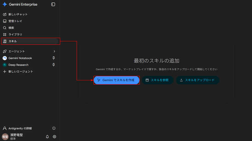This screenshot has width=252, height=141.
Task: Open notifications via the bell icon
Action: 47,137
